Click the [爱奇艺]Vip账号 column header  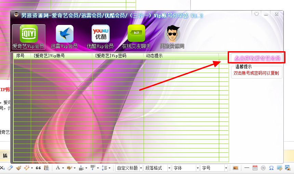[62, 56]
